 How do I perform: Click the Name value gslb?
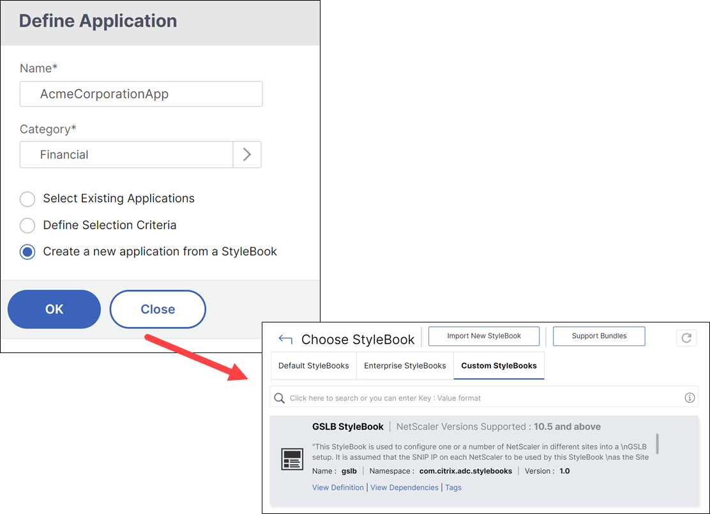[x=349, y=471]
